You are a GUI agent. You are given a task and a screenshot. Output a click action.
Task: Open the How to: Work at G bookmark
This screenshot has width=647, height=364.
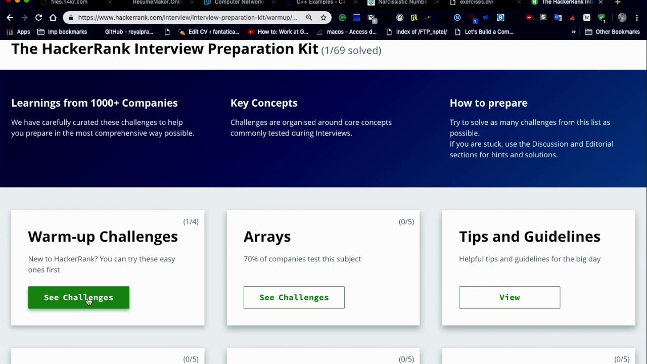coord(278,32)
